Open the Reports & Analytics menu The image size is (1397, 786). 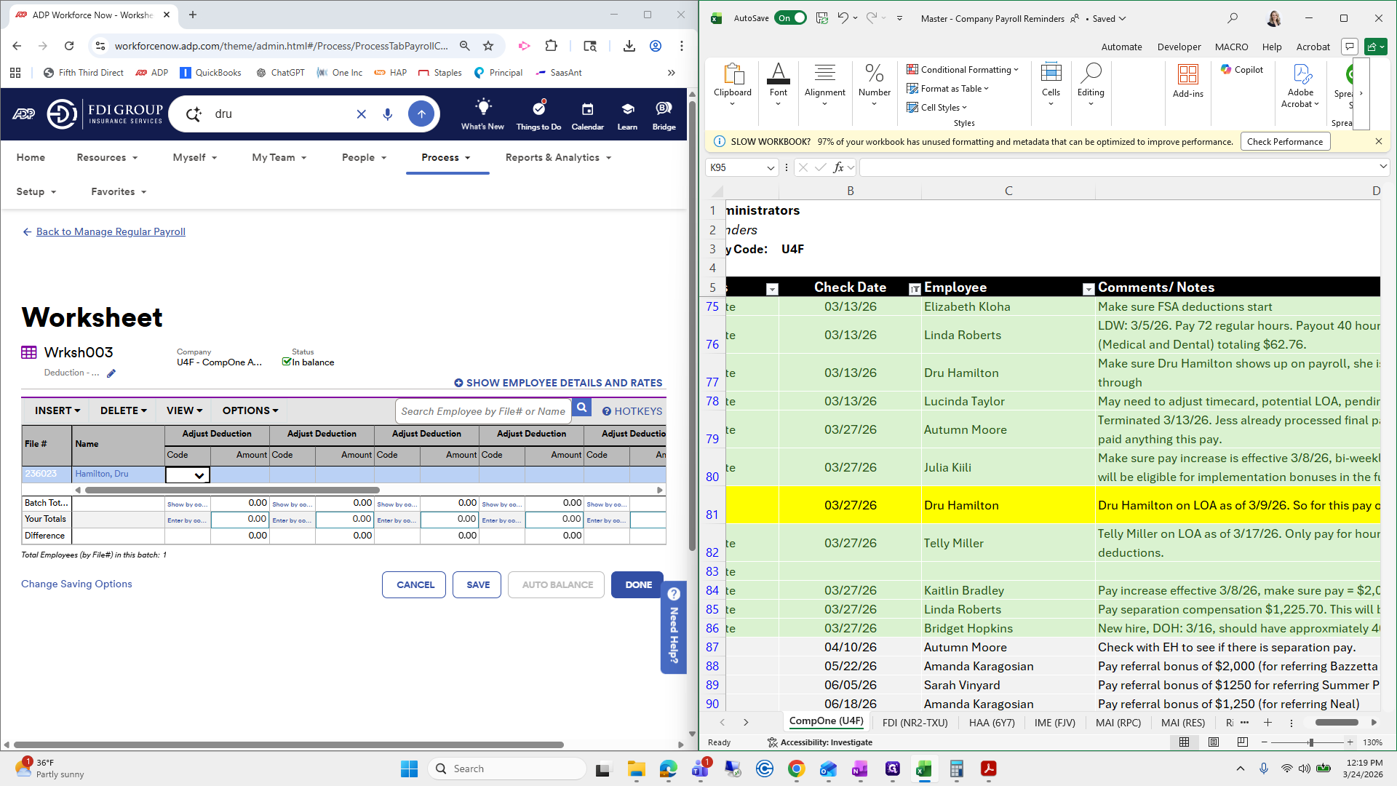point(558,157)
